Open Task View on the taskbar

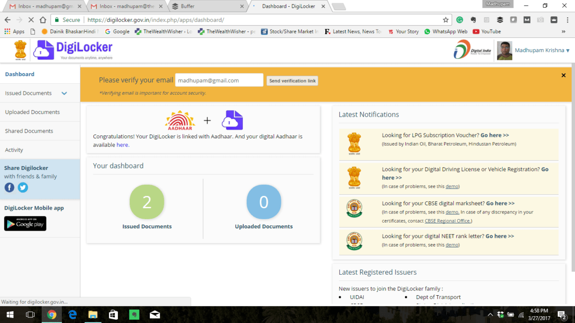click(30, 314)
